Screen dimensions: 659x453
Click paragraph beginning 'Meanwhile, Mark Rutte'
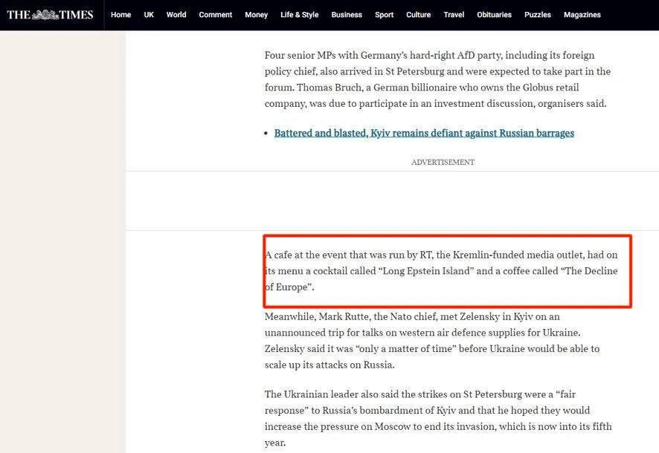point(432,341)
